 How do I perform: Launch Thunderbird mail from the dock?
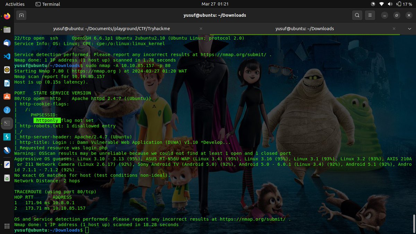[7, 43]
